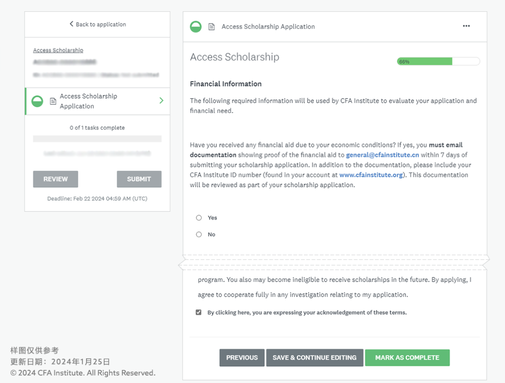
Task: Select Access Scholarship Application task item
Action: pos(88,101)
